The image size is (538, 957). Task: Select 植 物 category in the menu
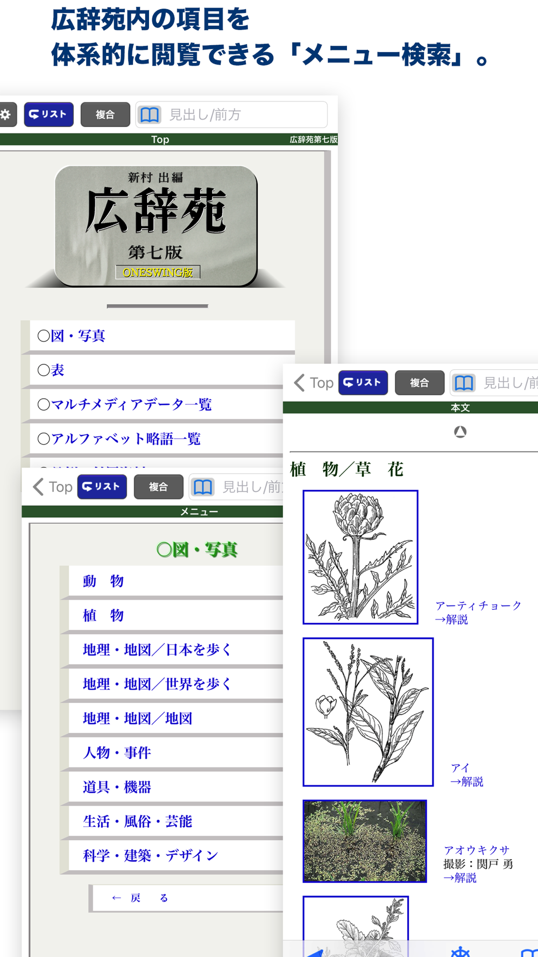[176, 615]
